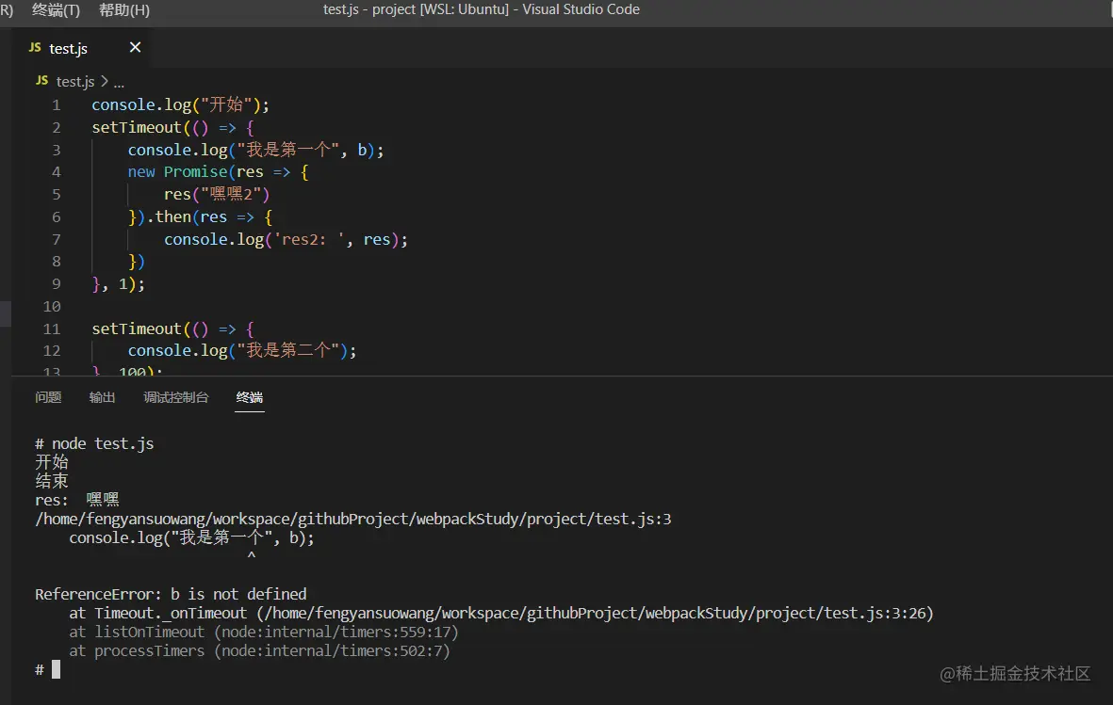Image resolution: width=1113 pixels, height=705 pixels.
Task: Click the console.log("开始") code line
Action: click(180, 105)
